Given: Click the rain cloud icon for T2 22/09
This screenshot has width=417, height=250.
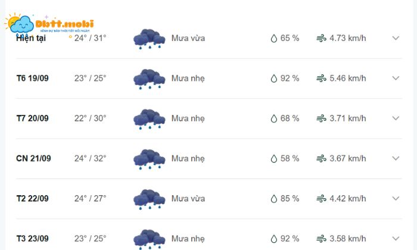Looking at the screenshot, I should [149, 198].
